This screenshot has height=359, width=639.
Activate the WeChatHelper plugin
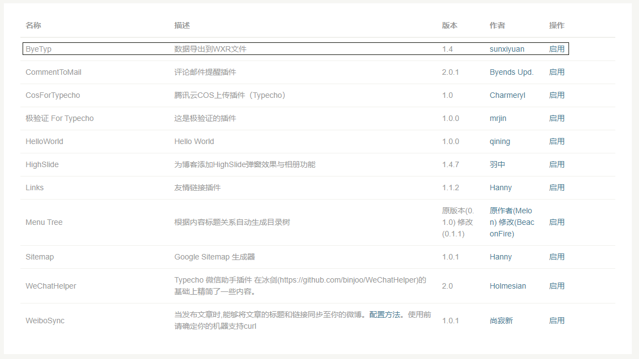[x=556, y=286]
